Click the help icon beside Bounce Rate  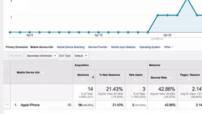click(x=170, y=78)
